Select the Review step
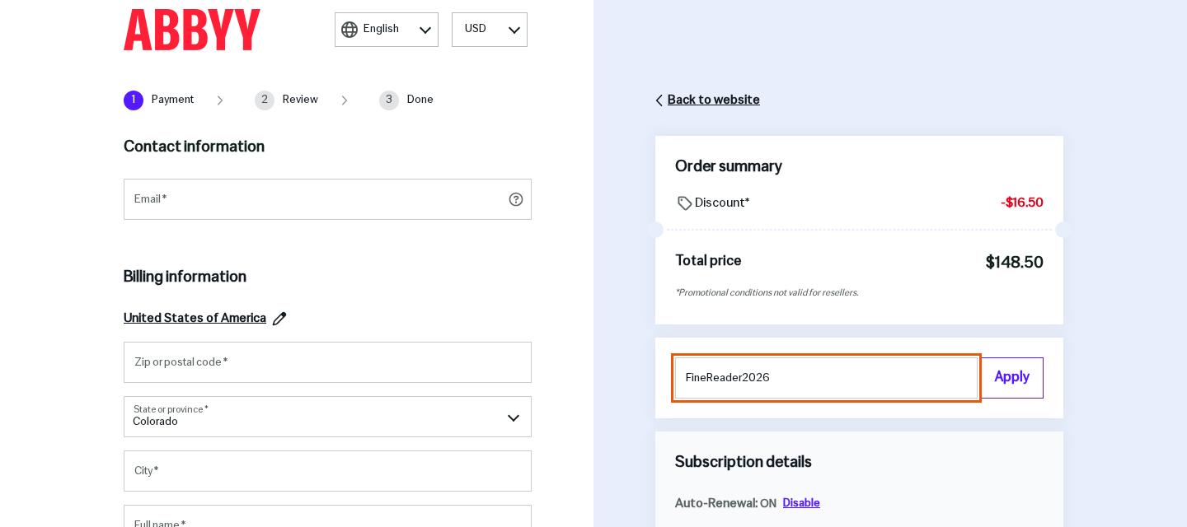Screen dimensions: 1187x527 [x=286, y=100]
